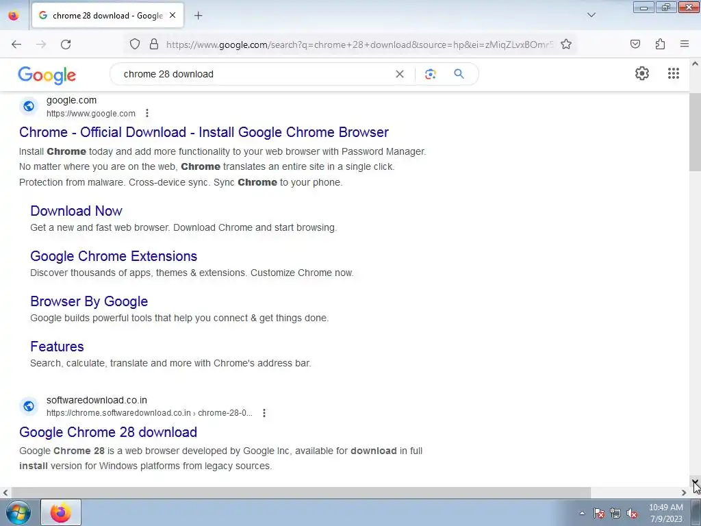Image resolution: width=701 pixels, height=526 pixels.
Task: Click the https://www.google.com result URL text
Action: [91, 114]
